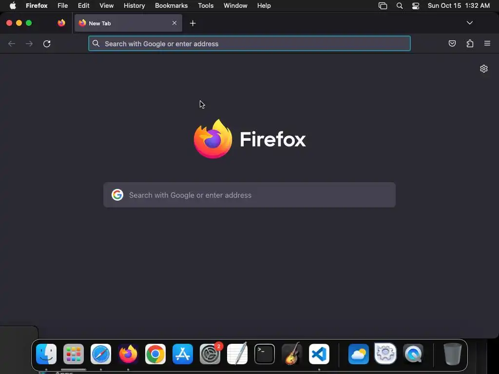Close the New Tab tab

(174, 23)
